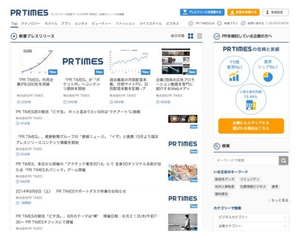Click the question mark icon beside PR TIMESとは
This screenshot has width=299, height=241.
191,23
